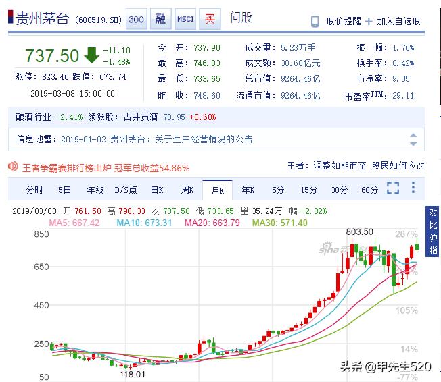
Task: Click the 融 margin trading badge
Action: (x=160, y=19)
